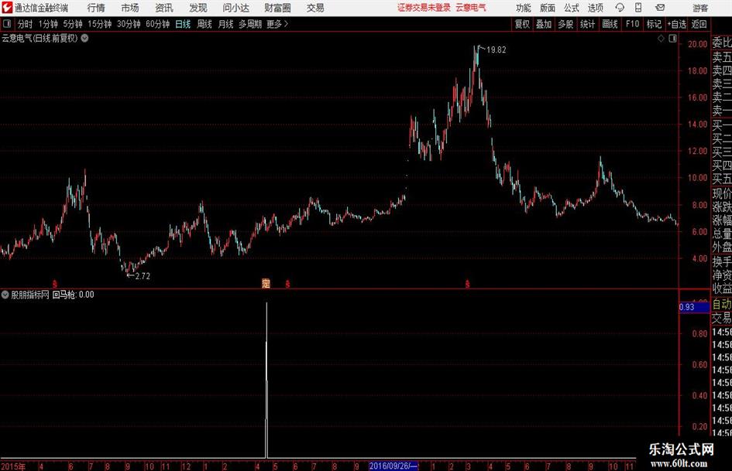Click the 2016/09/26 date label on time axis
Viewport: 732px width, 471px height.
tap(393, 466)
